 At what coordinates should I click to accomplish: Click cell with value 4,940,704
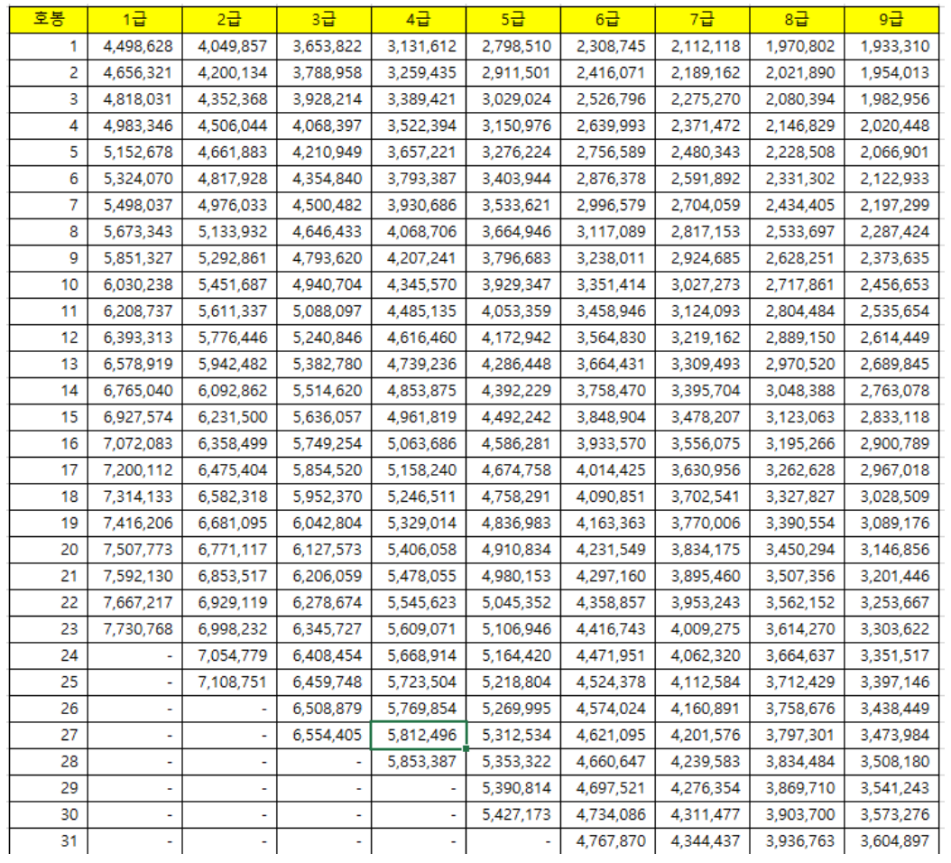click(x=324, y=284)
